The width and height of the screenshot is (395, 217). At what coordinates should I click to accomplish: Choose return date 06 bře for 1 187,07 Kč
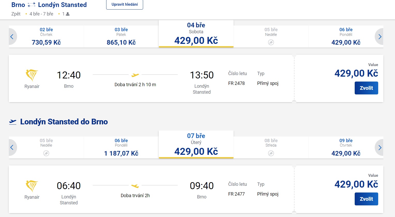121,147
